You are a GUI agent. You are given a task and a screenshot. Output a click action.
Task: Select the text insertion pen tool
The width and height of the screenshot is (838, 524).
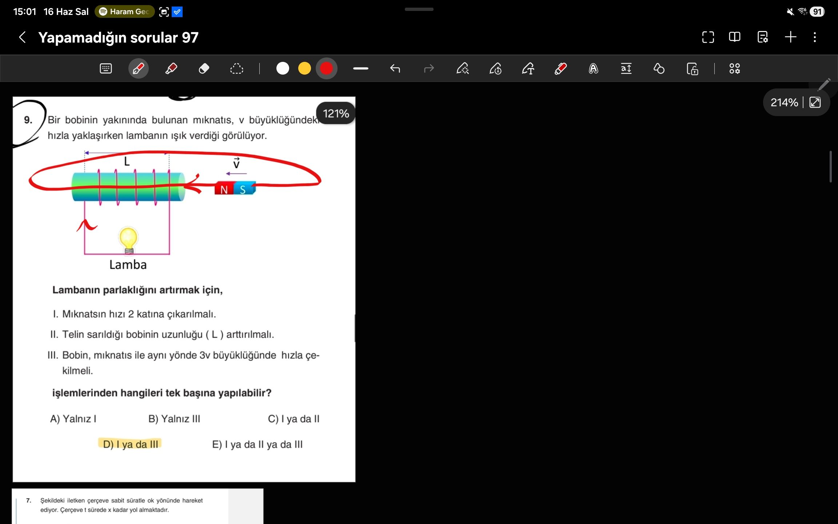(x=528, y=68)
